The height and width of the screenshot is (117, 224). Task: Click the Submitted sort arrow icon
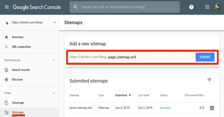[130, 95]
